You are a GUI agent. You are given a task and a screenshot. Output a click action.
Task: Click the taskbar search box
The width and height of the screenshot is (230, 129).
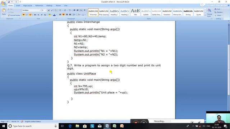(x=33, y=126)
